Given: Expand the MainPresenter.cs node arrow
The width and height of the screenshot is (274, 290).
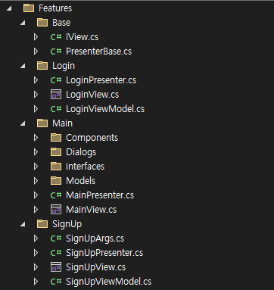Looking at the screenshot, I should click(36, 195).
